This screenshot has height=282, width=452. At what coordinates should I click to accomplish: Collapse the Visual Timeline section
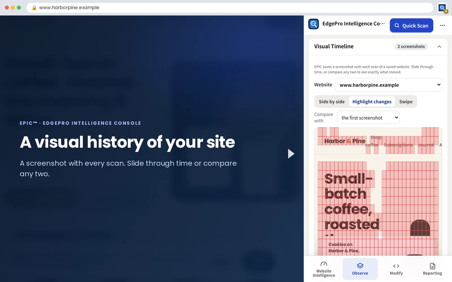pos(439,47)
